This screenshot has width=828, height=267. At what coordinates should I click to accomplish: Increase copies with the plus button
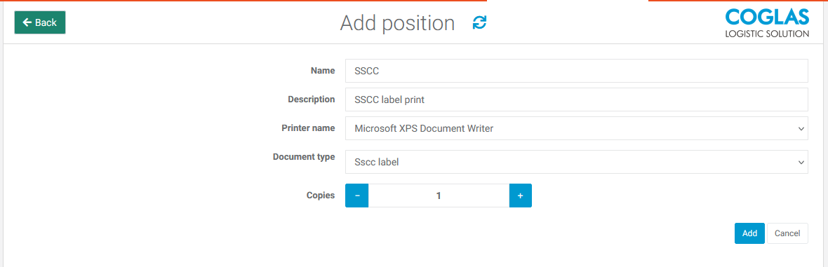coord(520,196)
